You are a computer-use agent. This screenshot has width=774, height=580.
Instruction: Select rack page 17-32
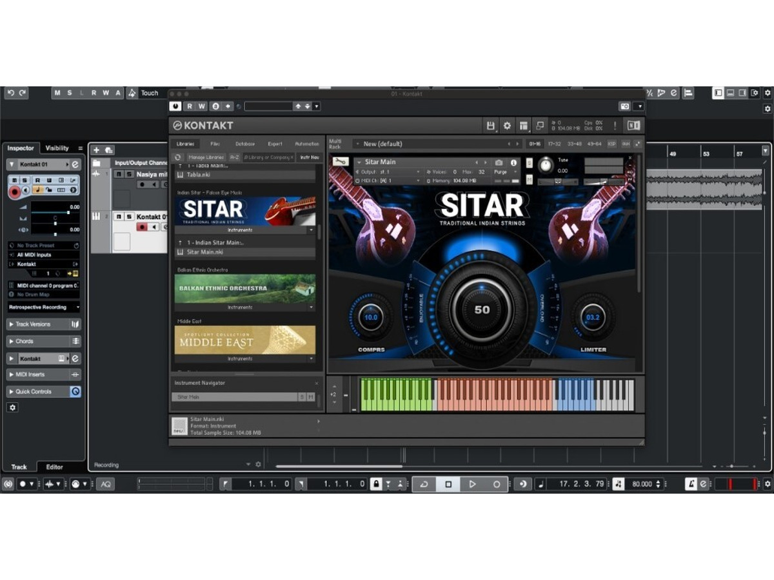tap(553, 144)
